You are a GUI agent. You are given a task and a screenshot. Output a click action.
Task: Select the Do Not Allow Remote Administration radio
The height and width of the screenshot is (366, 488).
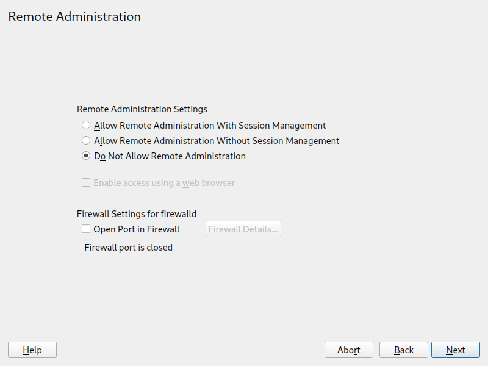(x=86, y=156)
